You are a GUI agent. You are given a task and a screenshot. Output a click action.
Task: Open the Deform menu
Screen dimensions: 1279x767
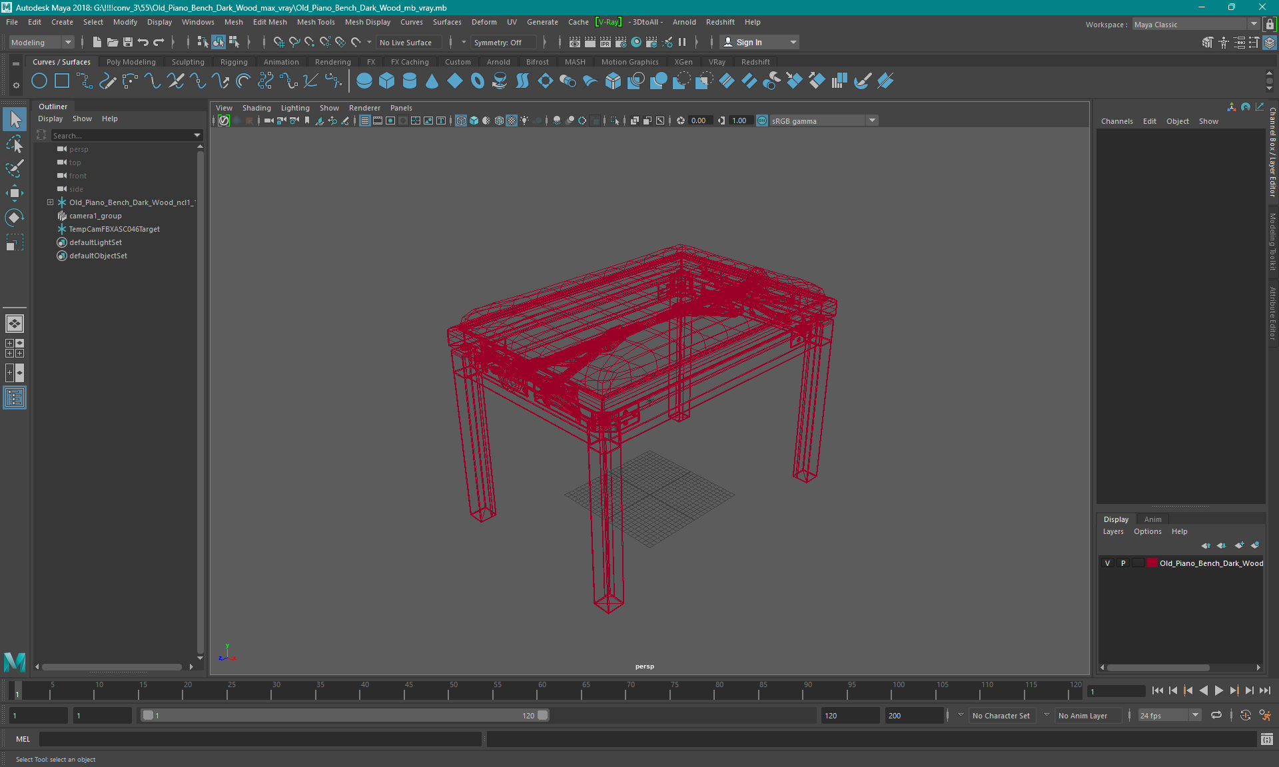coord(484,22)
